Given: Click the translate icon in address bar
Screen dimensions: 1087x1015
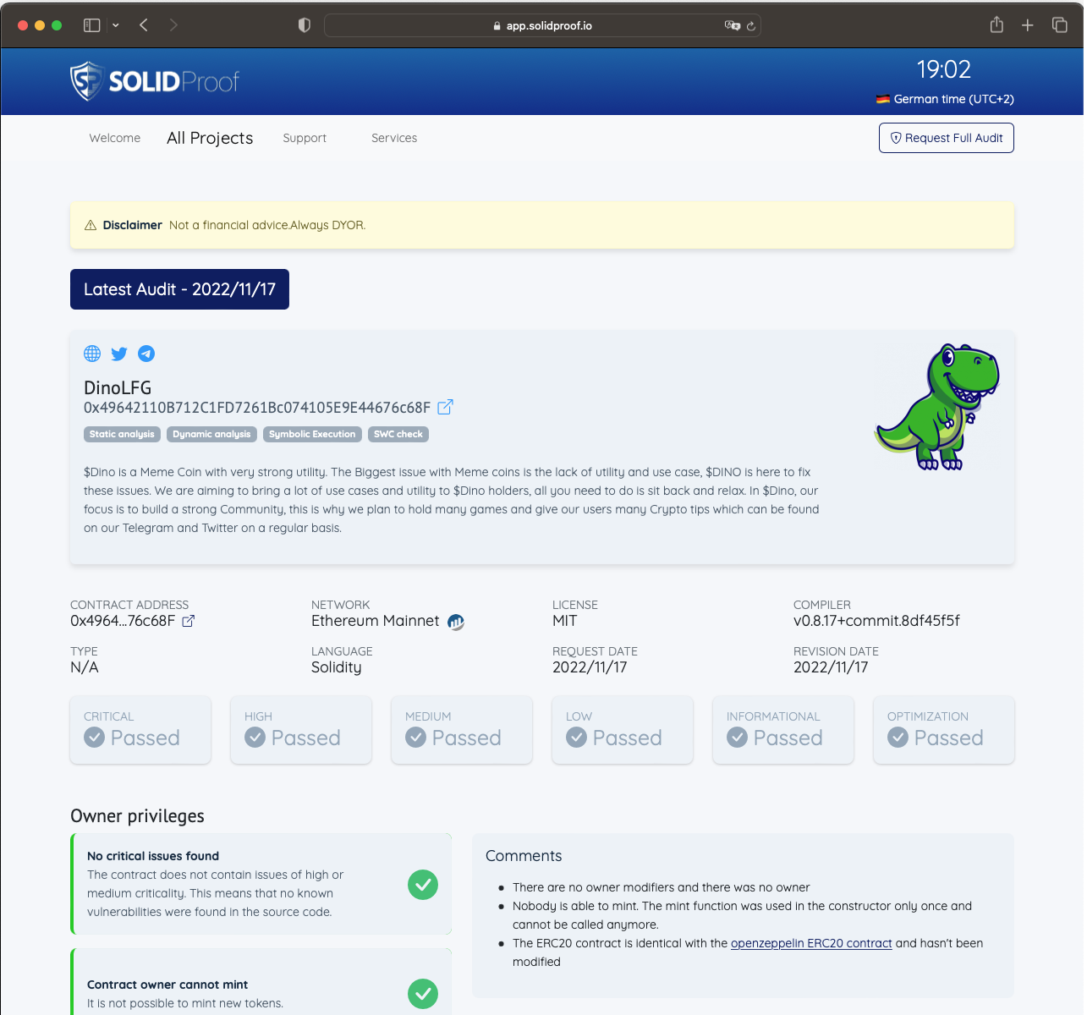Looking at the screenshot, I should [x=733, y=25].
